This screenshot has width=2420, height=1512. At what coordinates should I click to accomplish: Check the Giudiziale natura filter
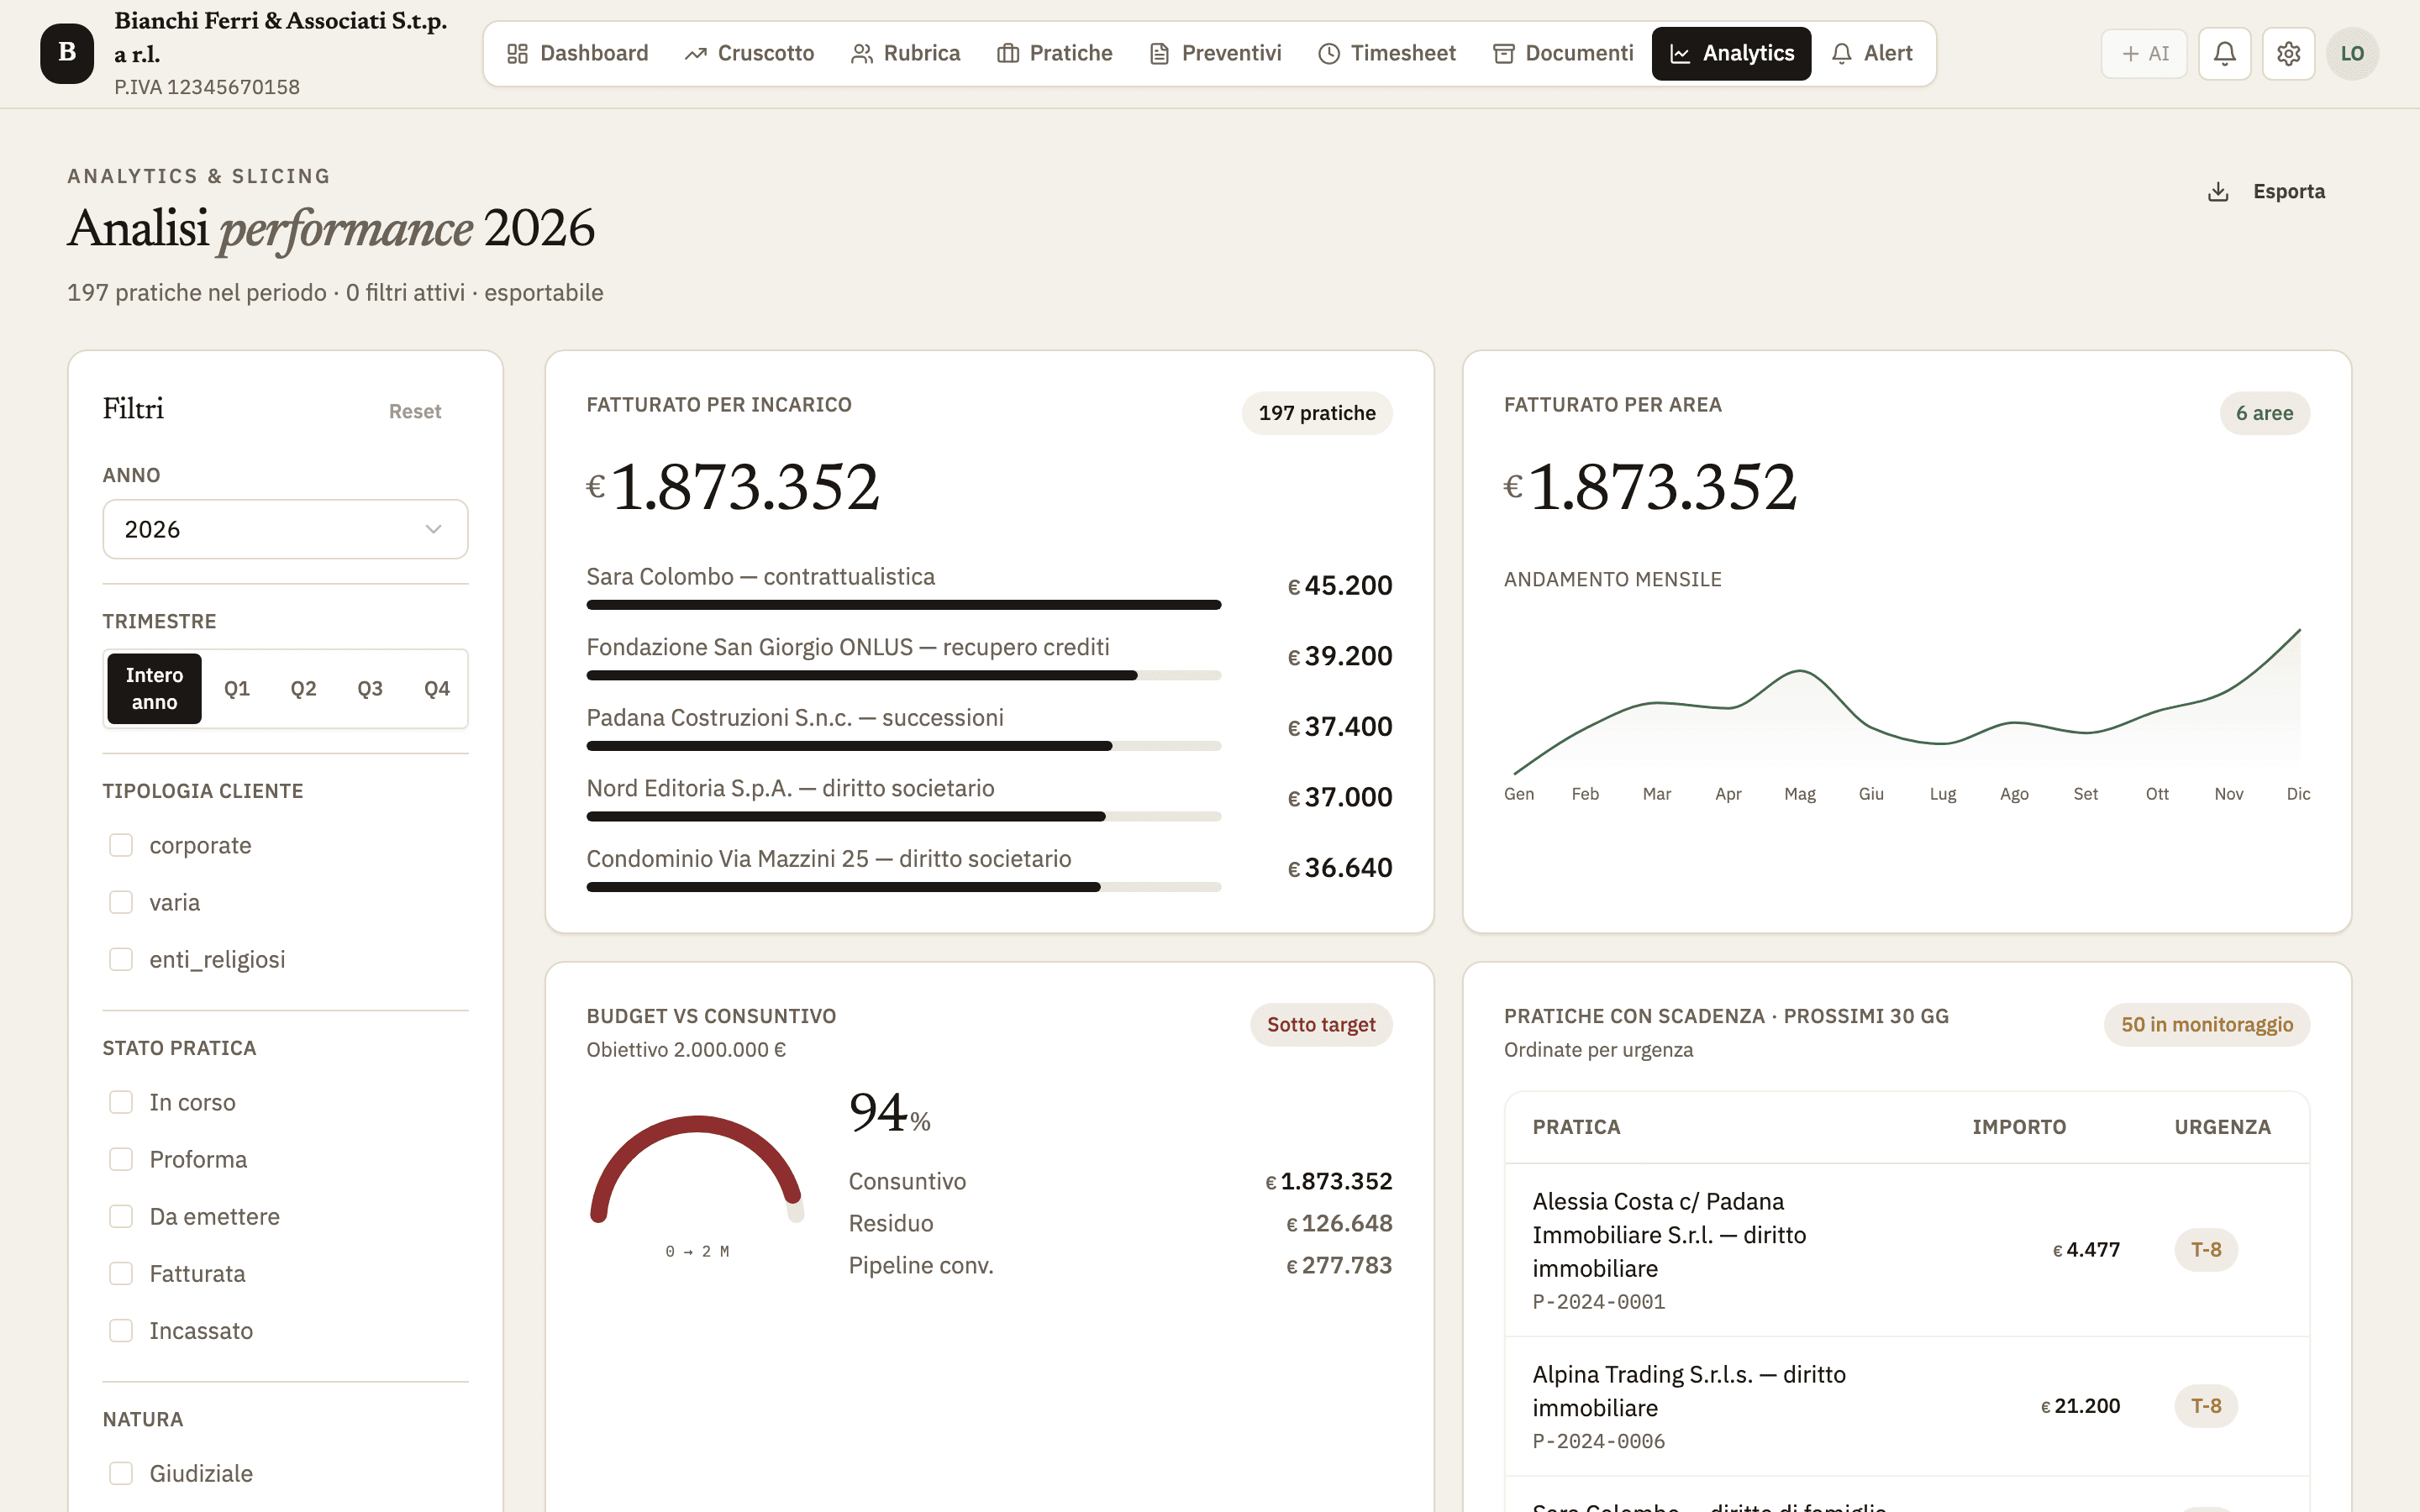[x=121, y=1473]
